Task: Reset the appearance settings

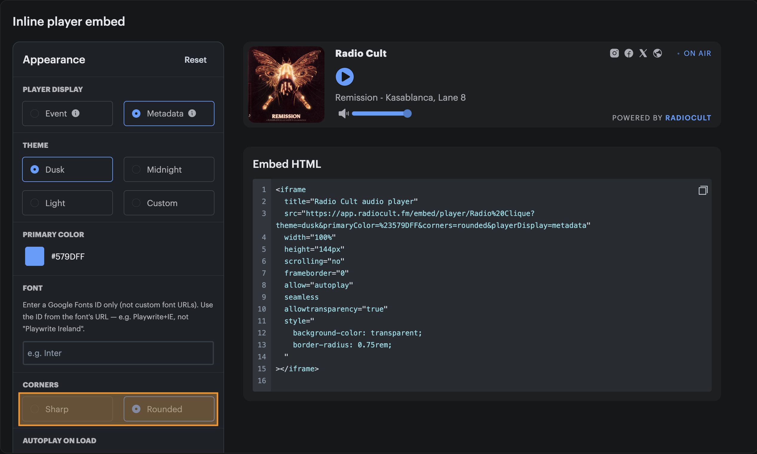Action: pos(195,60)
